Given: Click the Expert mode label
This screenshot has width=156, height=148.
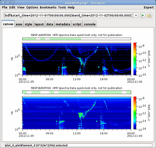Looking at the screenshot, I should coord(149,7).
